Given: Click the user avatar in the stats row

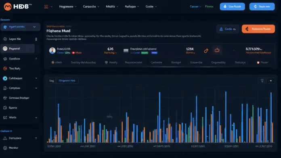Looking at the screenshot, I should click(52, 50).
